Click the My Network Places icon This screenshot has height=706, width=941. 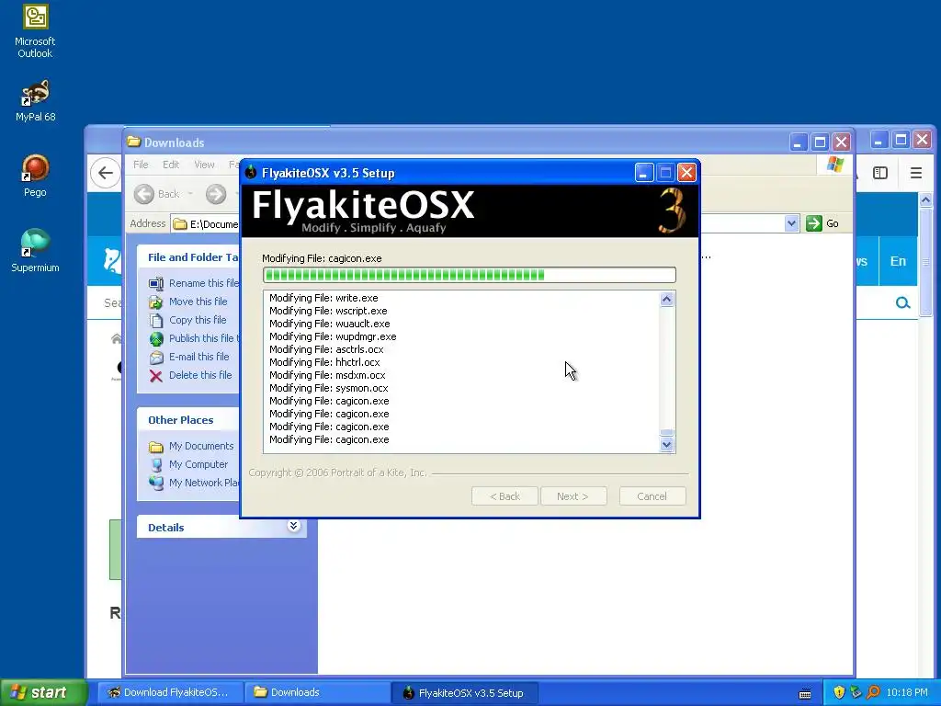pyautogui.click(x=156, y=484)
